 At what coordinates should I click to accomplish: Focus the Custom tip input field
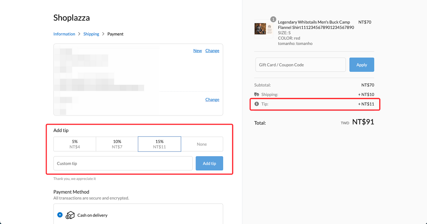[123, 164]
